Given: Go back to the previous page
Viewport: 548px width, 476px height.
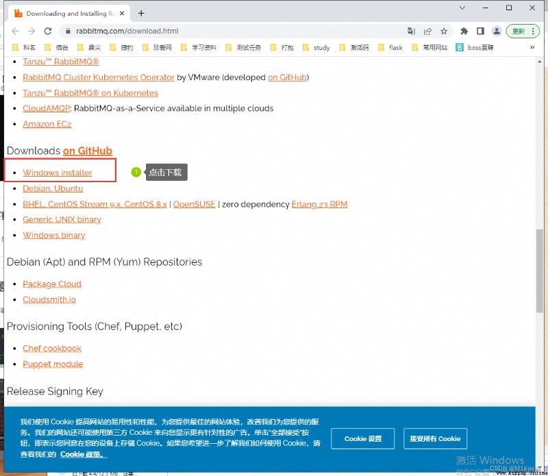Looking at the screenshot, I should (x=15, y=31).
